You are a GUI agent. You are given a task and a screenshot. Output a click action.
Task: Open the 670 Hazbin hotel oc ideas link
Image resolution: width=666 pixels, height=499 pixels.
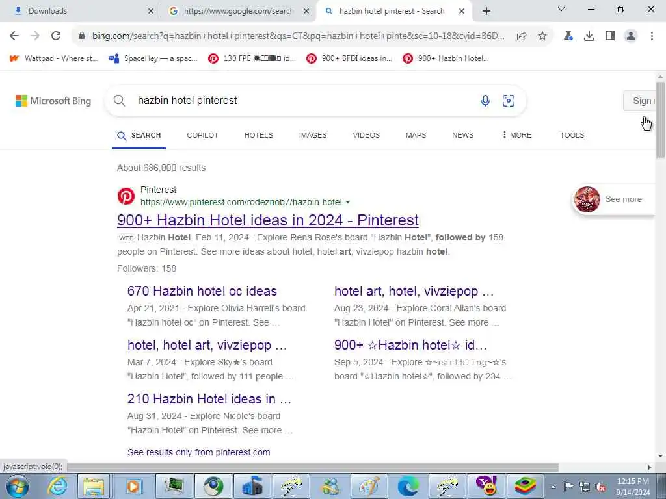(x=202, y=291)
